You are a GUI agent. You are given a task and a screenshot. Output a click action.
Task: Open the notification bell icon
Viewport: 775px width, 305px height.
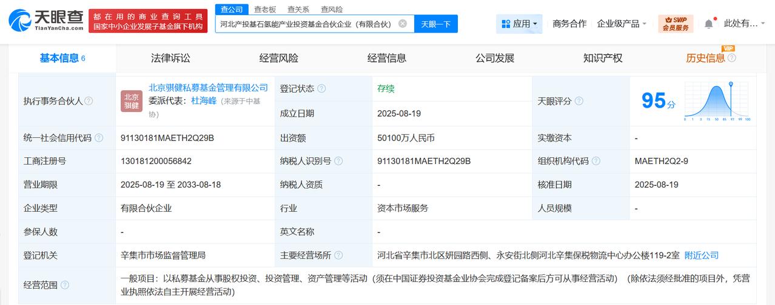point(708,24)
